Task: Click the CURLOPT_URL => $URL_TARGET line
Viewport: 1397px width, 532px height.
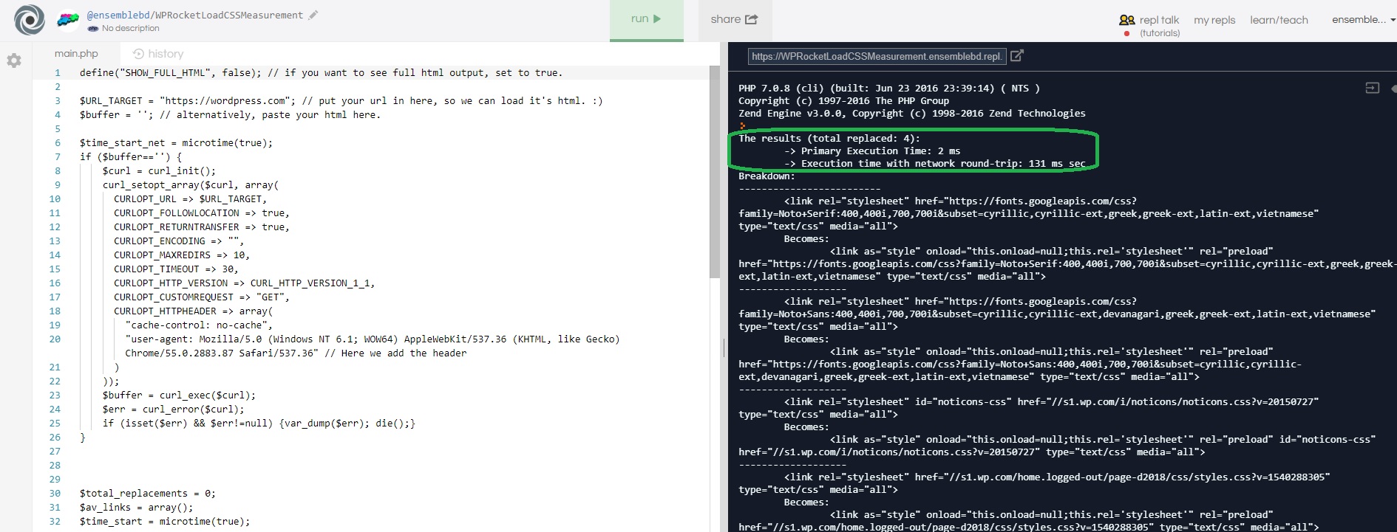Action: [190, 199]
